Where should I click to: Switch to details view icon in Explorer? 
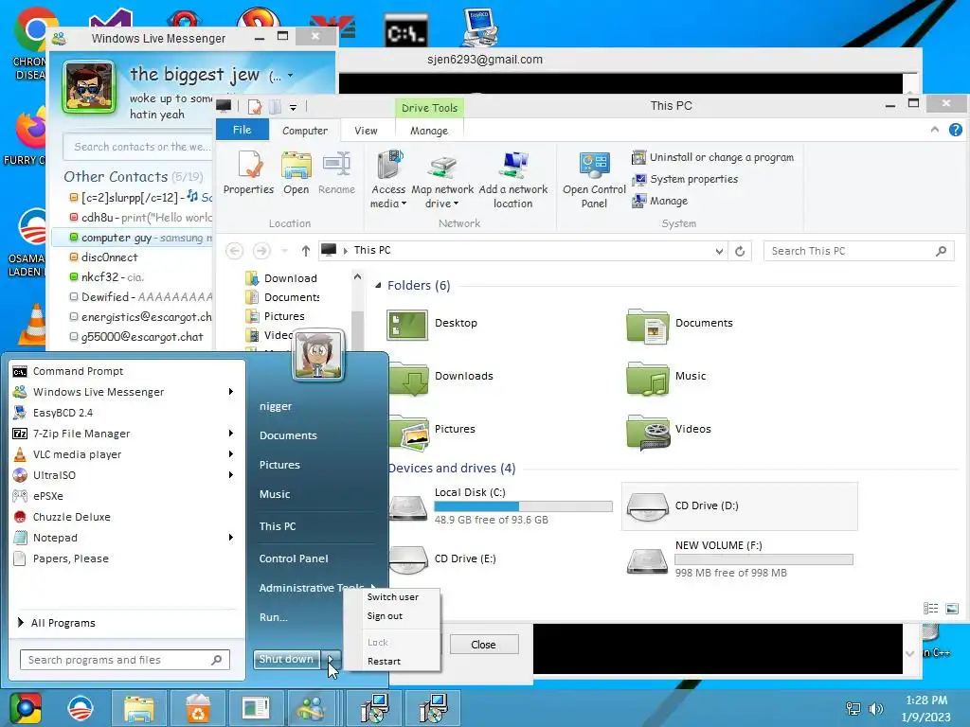tap(930, 609)
